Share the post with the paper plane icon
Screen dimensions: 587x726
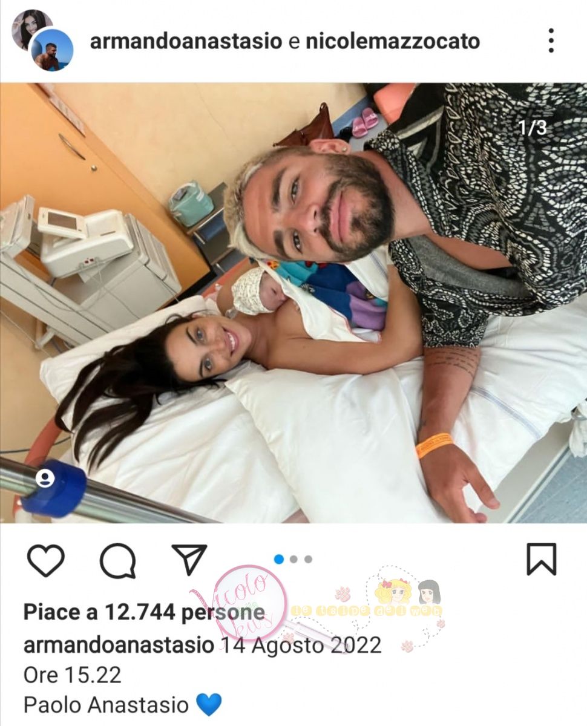point(189,559)
